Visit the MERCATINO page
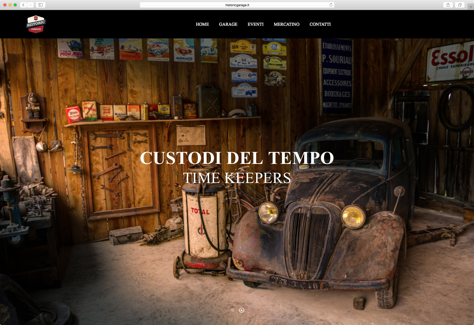 286,24
